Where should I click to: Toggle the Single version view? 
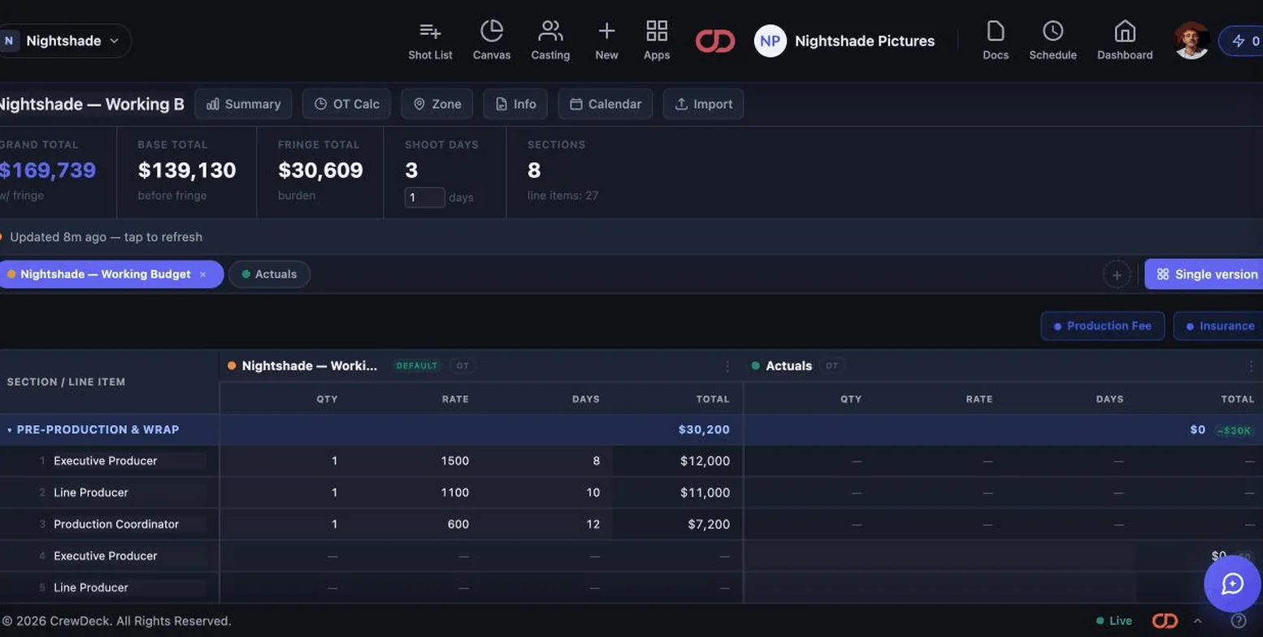click(x=1206, y=275)
